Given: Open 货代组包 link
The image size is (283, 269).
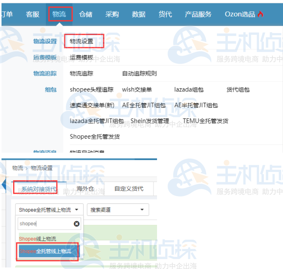Looking at the screenshot, I should click(238, 90).
